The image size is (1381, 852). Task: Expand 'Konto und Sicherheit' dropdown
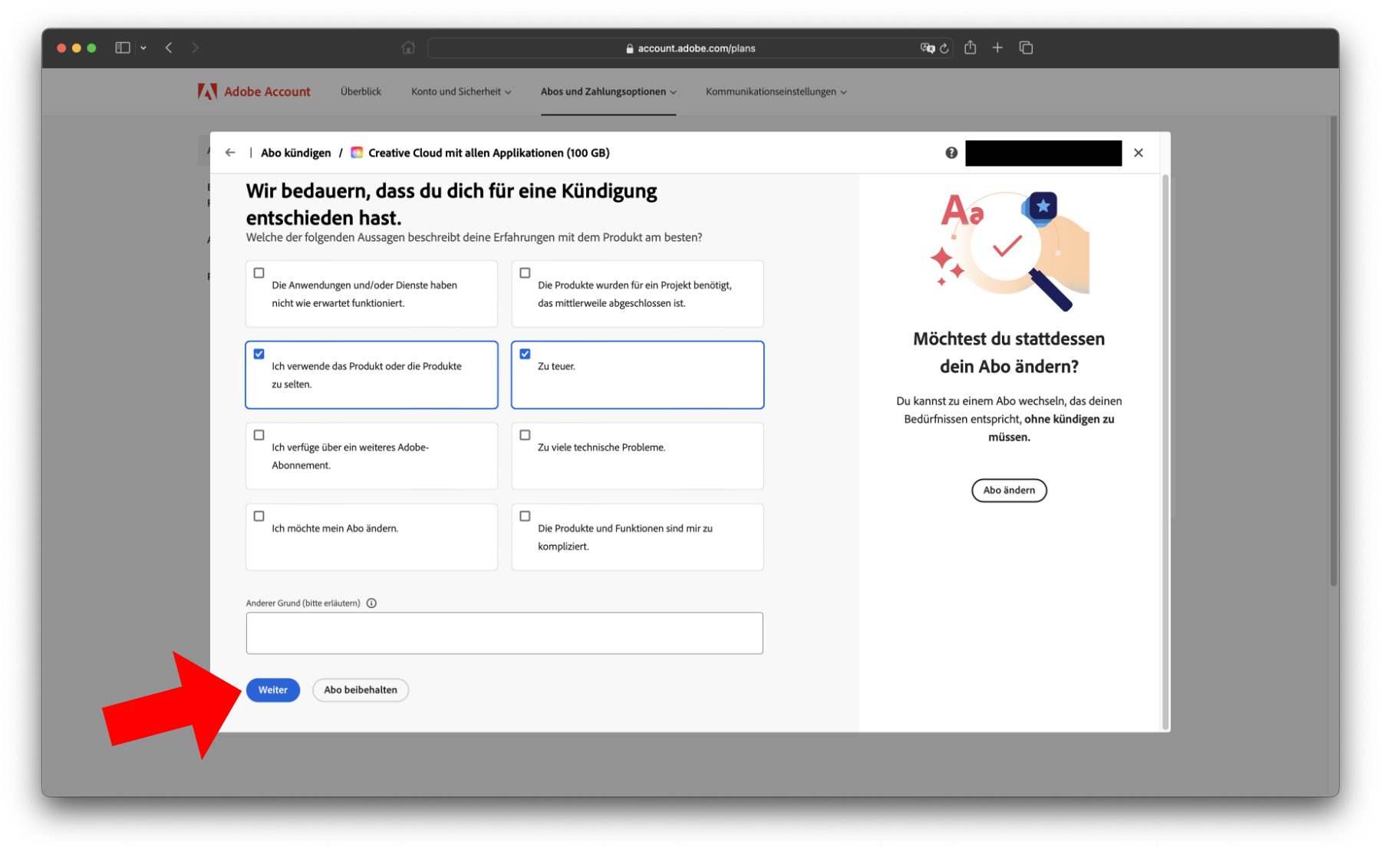pos(460,91)
